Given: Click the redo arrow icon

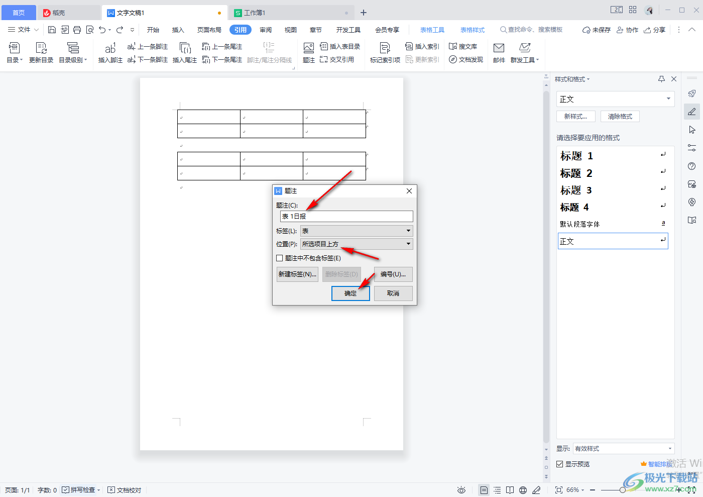Looking at the screenshot, I should [x=120, y=30].
